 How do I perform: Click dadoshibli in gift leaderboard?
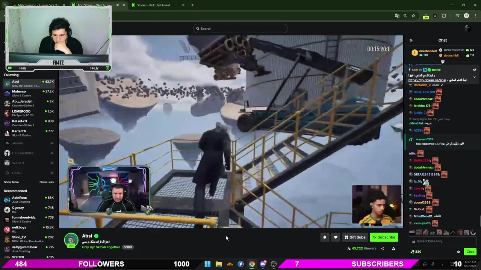click(451, 55)
